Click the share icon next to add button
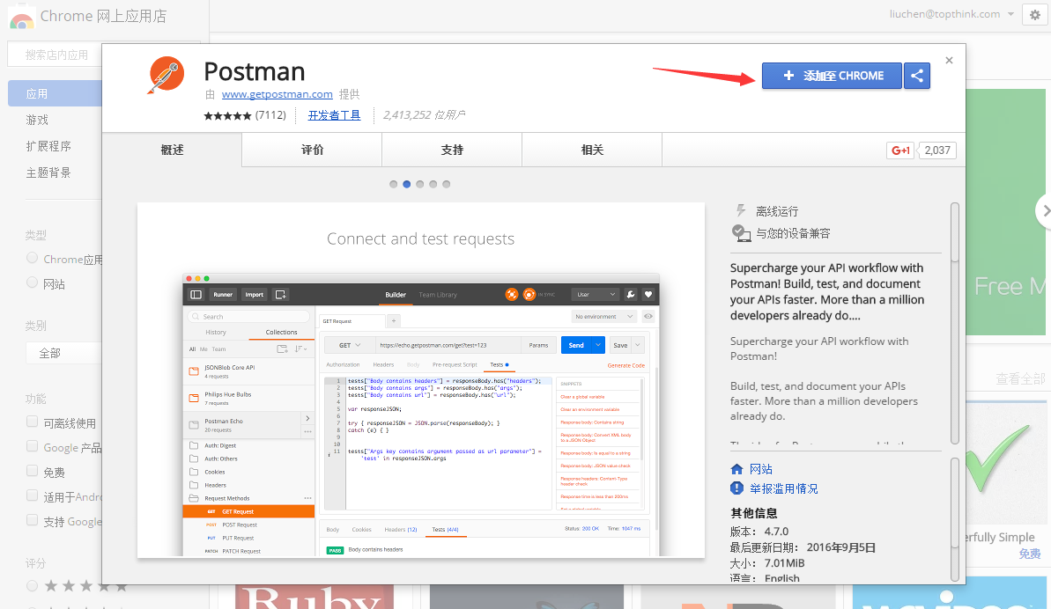The width and height of the screenshot is (1051, 609). [916, 76]
